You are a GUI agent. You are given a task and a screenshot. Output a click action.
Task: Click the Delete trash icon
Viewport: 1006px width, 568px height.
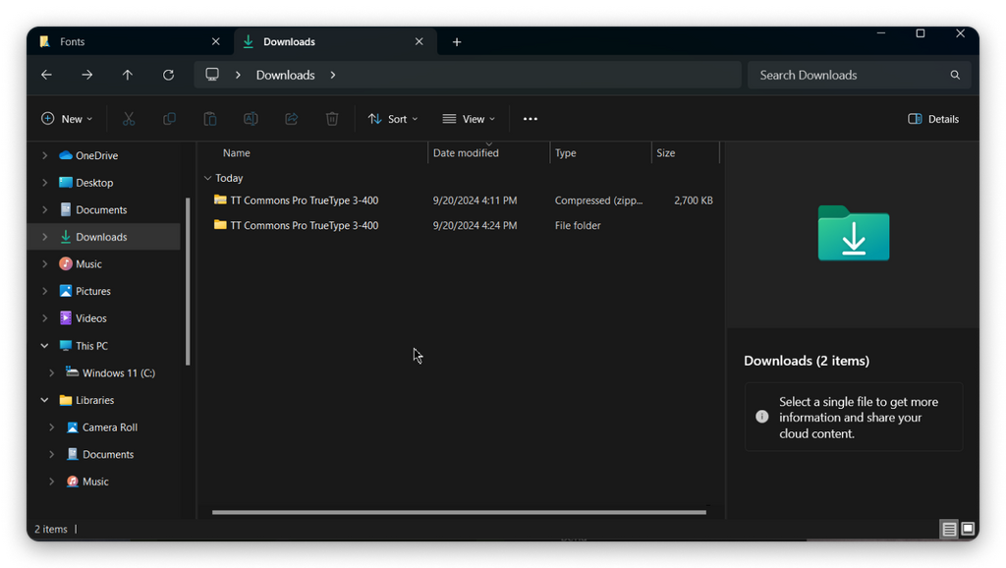click(x=332, y=119)
